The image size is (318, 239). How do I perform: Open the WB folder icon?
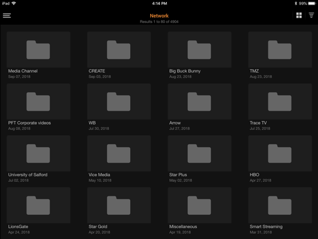pyautogui.click(x=119, y=102)
